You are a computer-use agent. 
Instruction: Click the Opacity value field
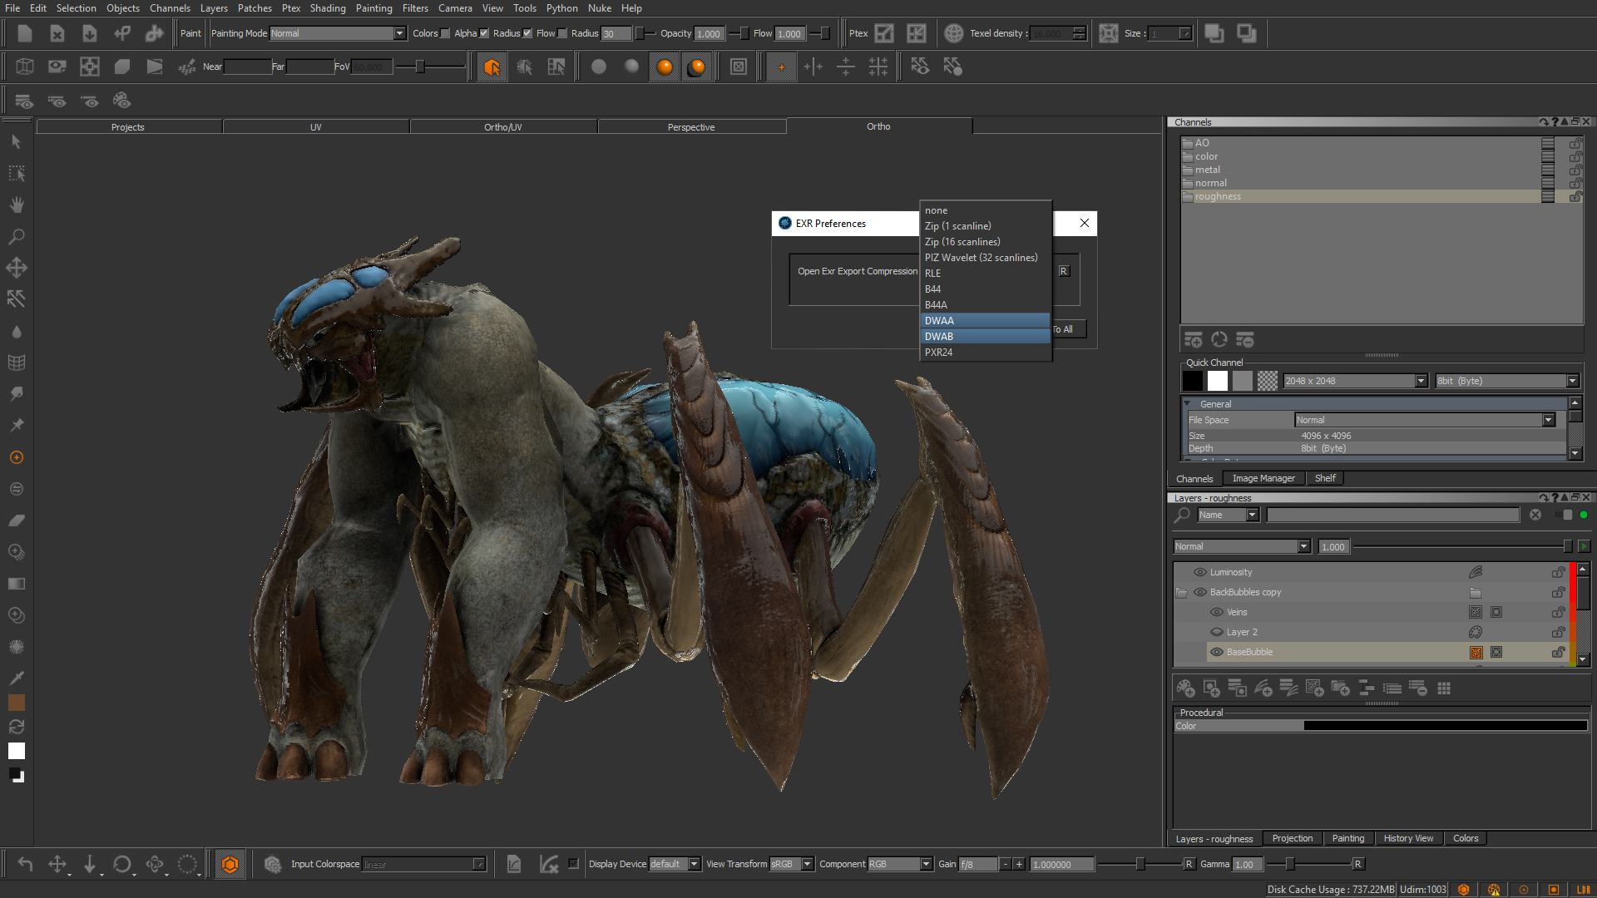[x=709, y=33]
